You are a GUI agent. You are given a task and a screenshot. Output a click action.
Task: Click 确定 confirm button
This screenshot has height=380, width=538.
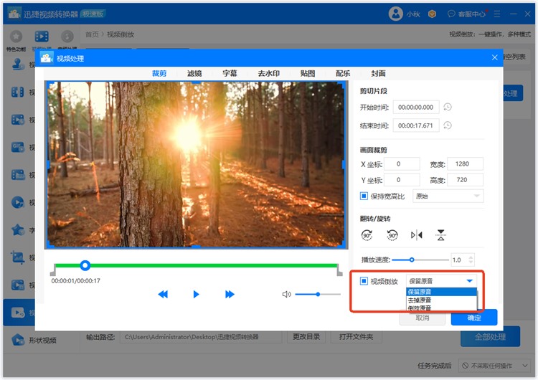(x=474, y=318)
